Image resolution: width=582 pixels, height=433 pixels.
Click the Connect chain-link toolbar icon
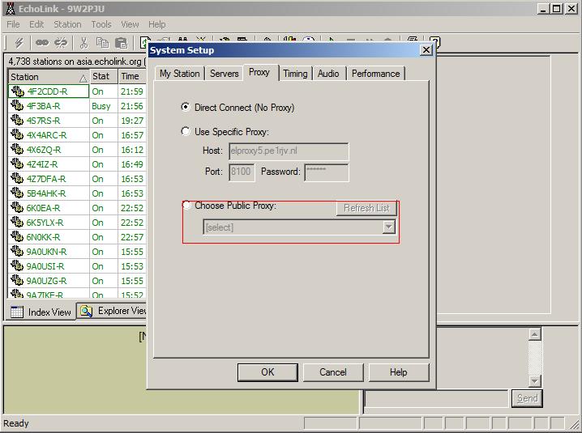click(42, 43)
